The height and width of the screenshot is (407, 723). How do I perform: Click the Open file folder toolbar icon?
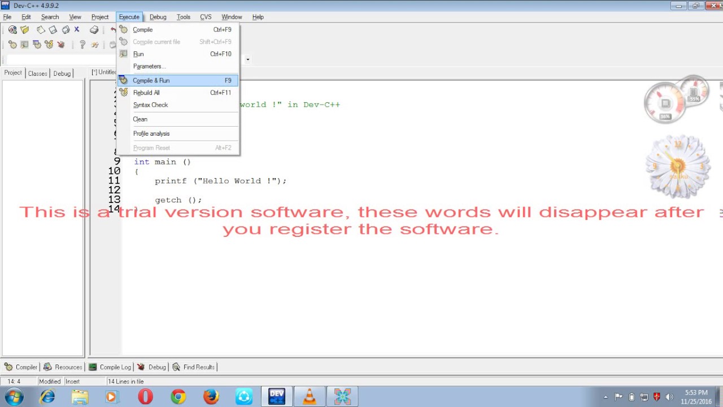(x=24, y=29)
